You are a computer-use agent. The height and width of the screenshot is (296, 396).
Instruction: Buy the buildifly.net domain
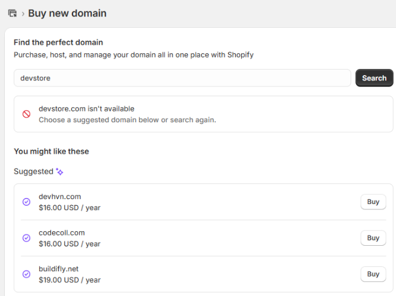click(373, 274)
